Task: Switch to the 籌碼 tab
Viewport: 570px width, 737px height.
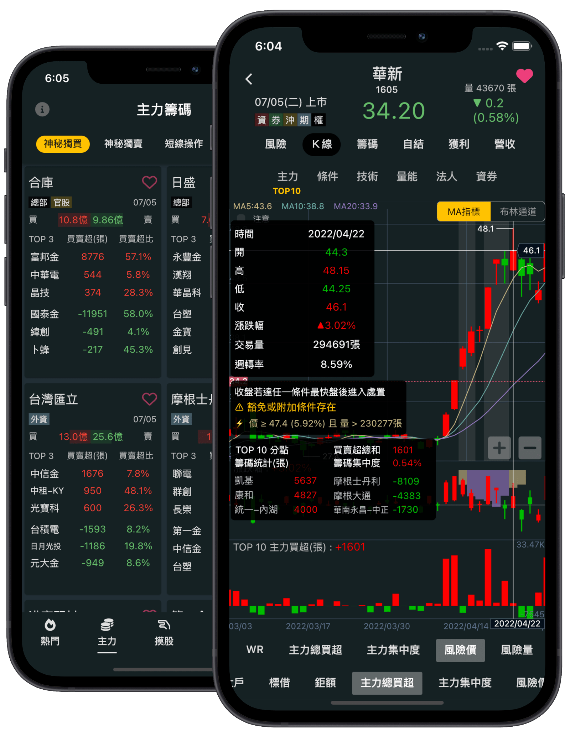Action: 367,144
